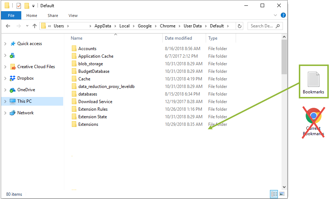Expand the ribbon with the chevron
Screen dimensions: 336x199
pos(276,16)
